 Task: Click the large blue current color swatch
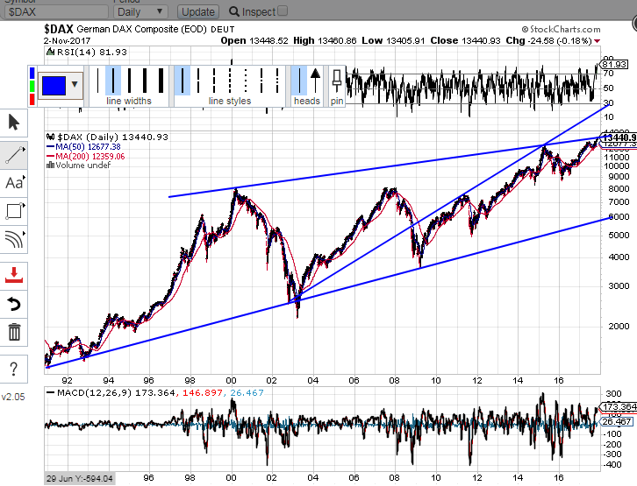[54, 86]
